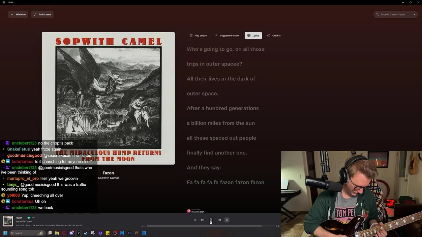Enter Full screen mode
The image size is (422, 237).
(x=42, y=14)
